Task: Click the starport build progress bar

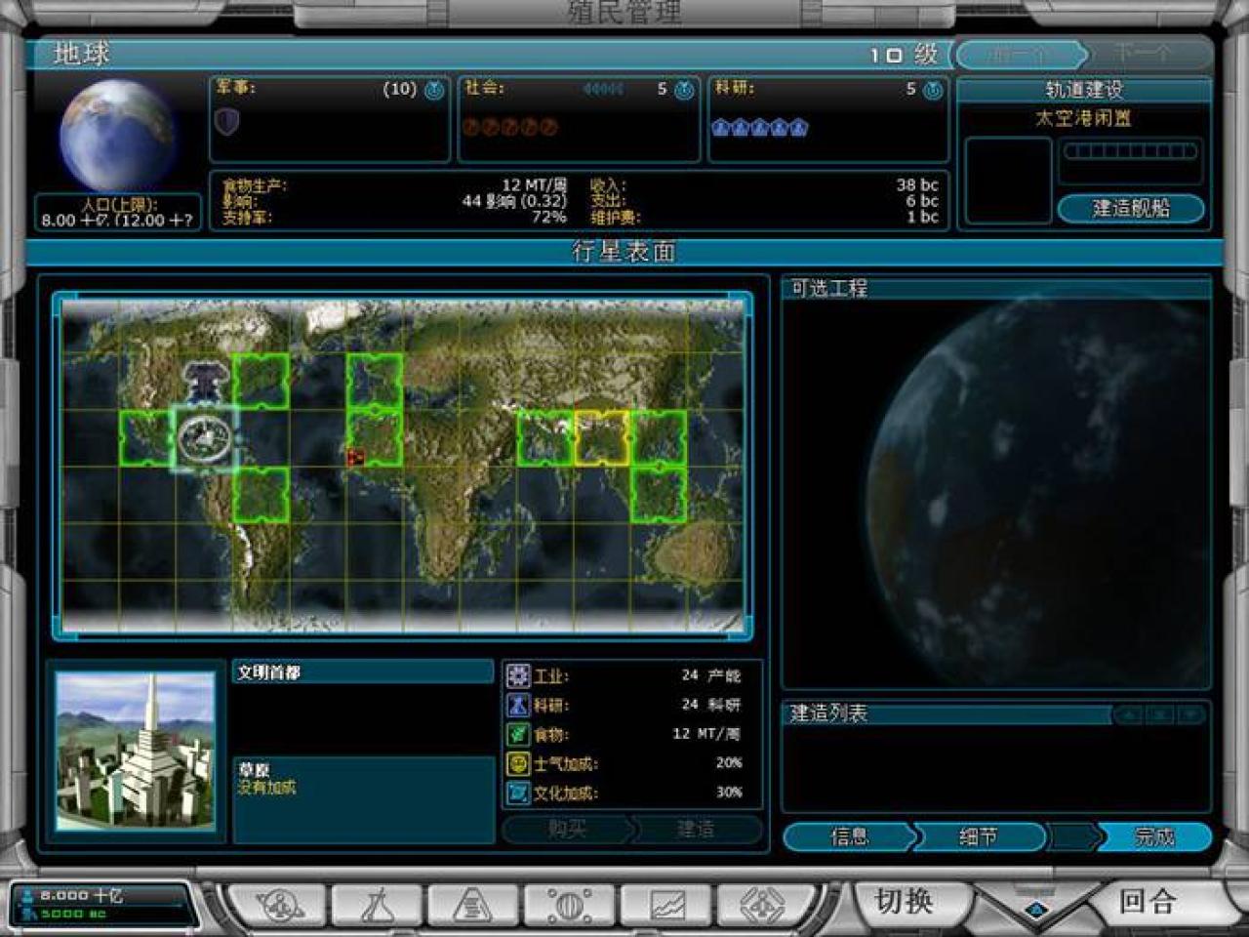Action: (x=1130, y=151)
